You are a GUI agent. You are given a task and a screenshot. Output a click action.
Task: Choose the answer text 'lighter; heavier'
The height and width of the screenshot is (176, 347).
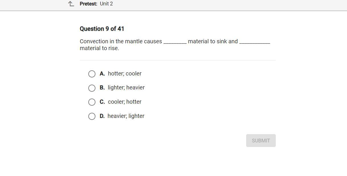pyautogui.click(x=126, y=87)
